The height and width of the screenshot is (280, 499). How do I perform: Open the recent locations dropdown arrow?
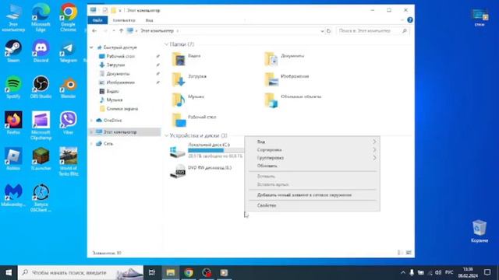pos(114,31)
